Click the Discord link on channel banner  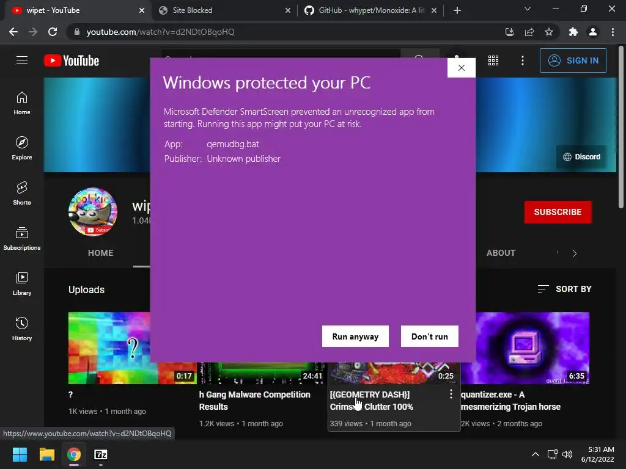point(581,157)
